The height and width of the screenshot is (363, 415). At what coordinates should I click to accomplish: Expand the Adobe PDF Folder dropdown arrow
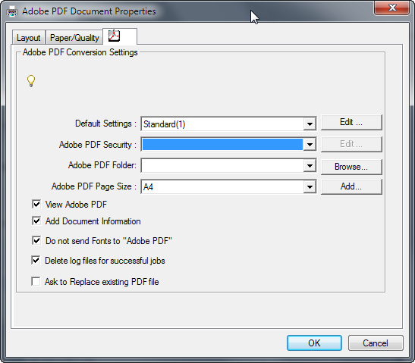click(x=310, y=166)
